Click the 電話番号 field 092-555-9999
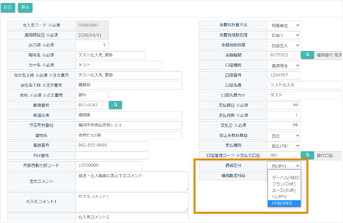This screenshot has width=343, height=223. [x=112, y=145]
